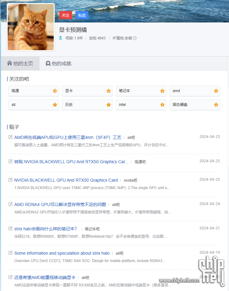
Task: Click post icon beside NVIDIA BLACKWELL Graphics Card post
Action: (x=10, y=180)
